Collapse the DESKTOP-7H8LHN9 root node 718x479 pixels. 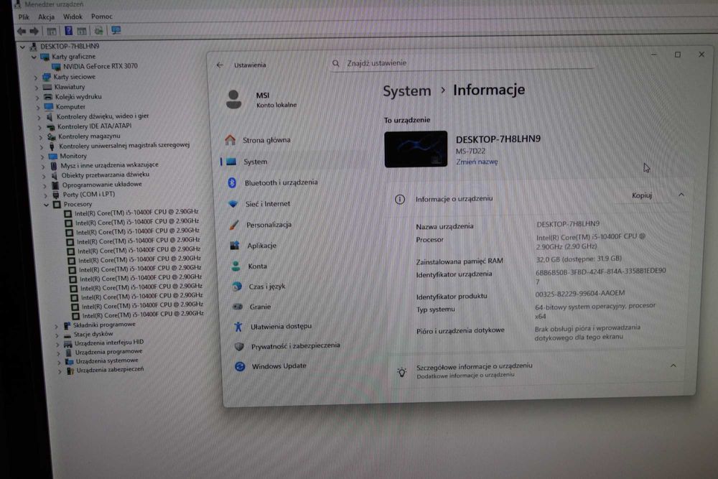click(22, 47)
